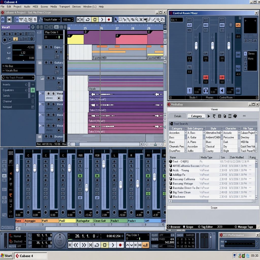Viewport: 260px width, 260px height.
Task: Open the Touch Fader automation mode dropdown
Action: point(52,20)
